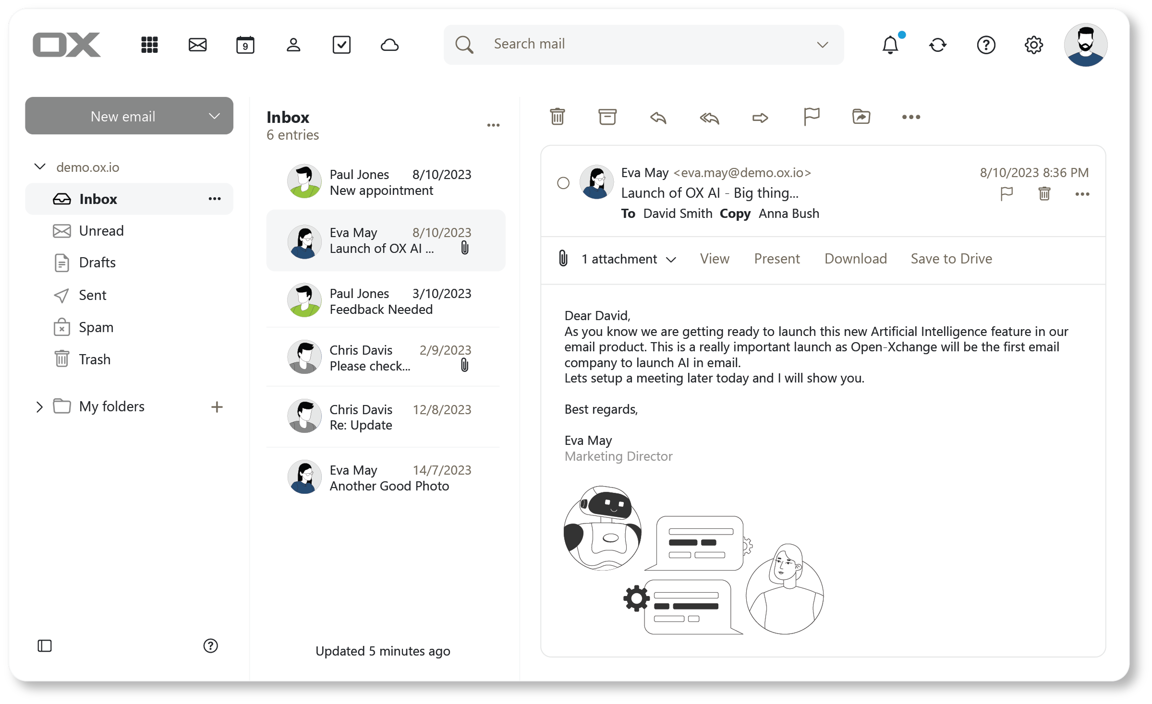The image size is (1152, 704).
Task: Reply to the sender
Action: tap(658, 118)
